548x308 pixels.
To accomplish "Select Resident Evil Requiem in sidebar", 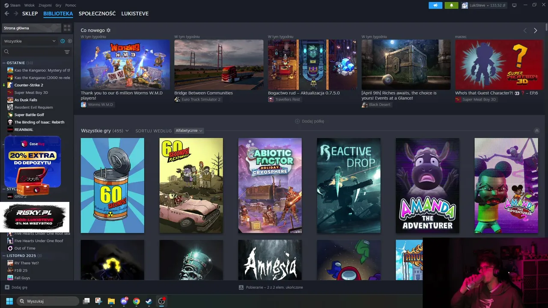I will [33, 107].
